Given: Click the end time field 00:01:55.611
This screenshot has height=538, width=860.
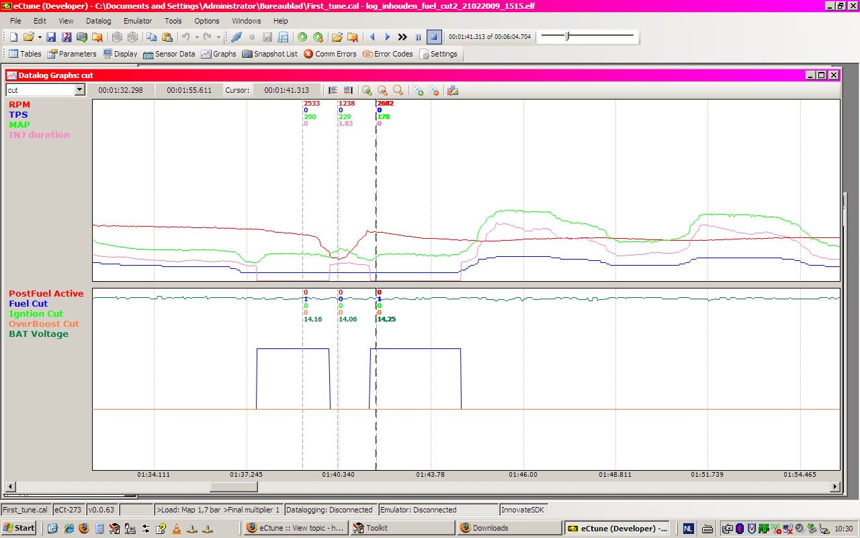Looking at the screenshot, I should pyautogui.click(x=189, y=90).
